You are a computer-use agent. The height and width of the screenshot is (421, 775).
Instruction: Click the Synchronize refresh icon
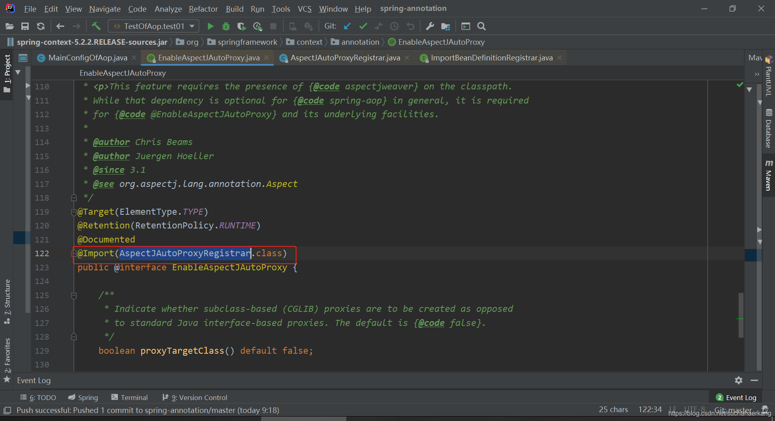(41, 26)
